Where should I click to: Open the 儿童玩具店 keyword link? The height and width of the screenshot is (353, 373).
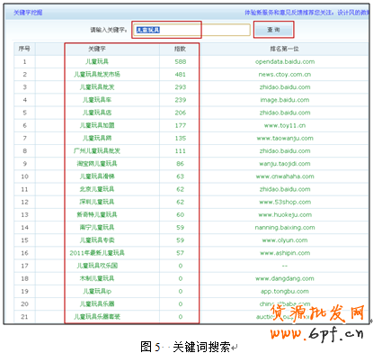coord(97,113)
